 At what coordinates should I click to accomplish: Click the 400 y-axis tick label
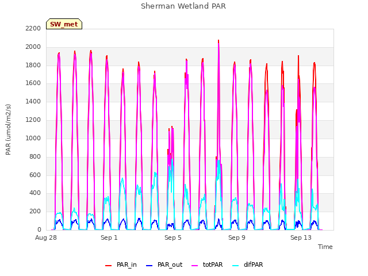(x=35, y=193)
